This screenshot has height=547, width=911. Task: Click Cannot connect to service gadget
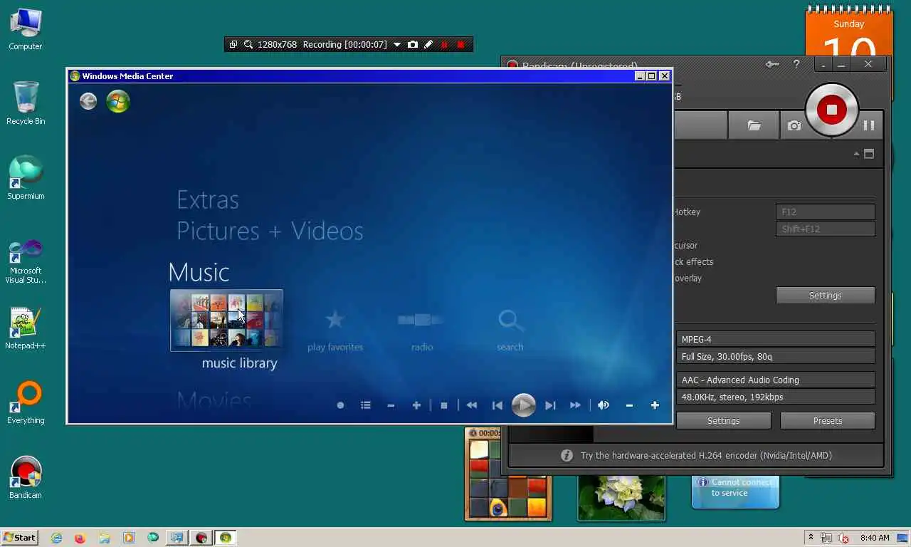[x=736, y=491]
